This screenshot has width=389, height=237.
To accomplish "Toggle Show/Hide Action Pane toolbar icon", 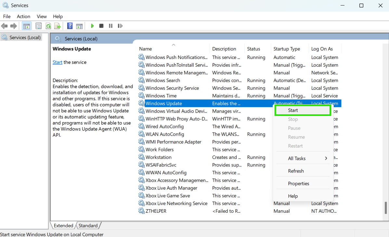I will click(x=79, y=26).
